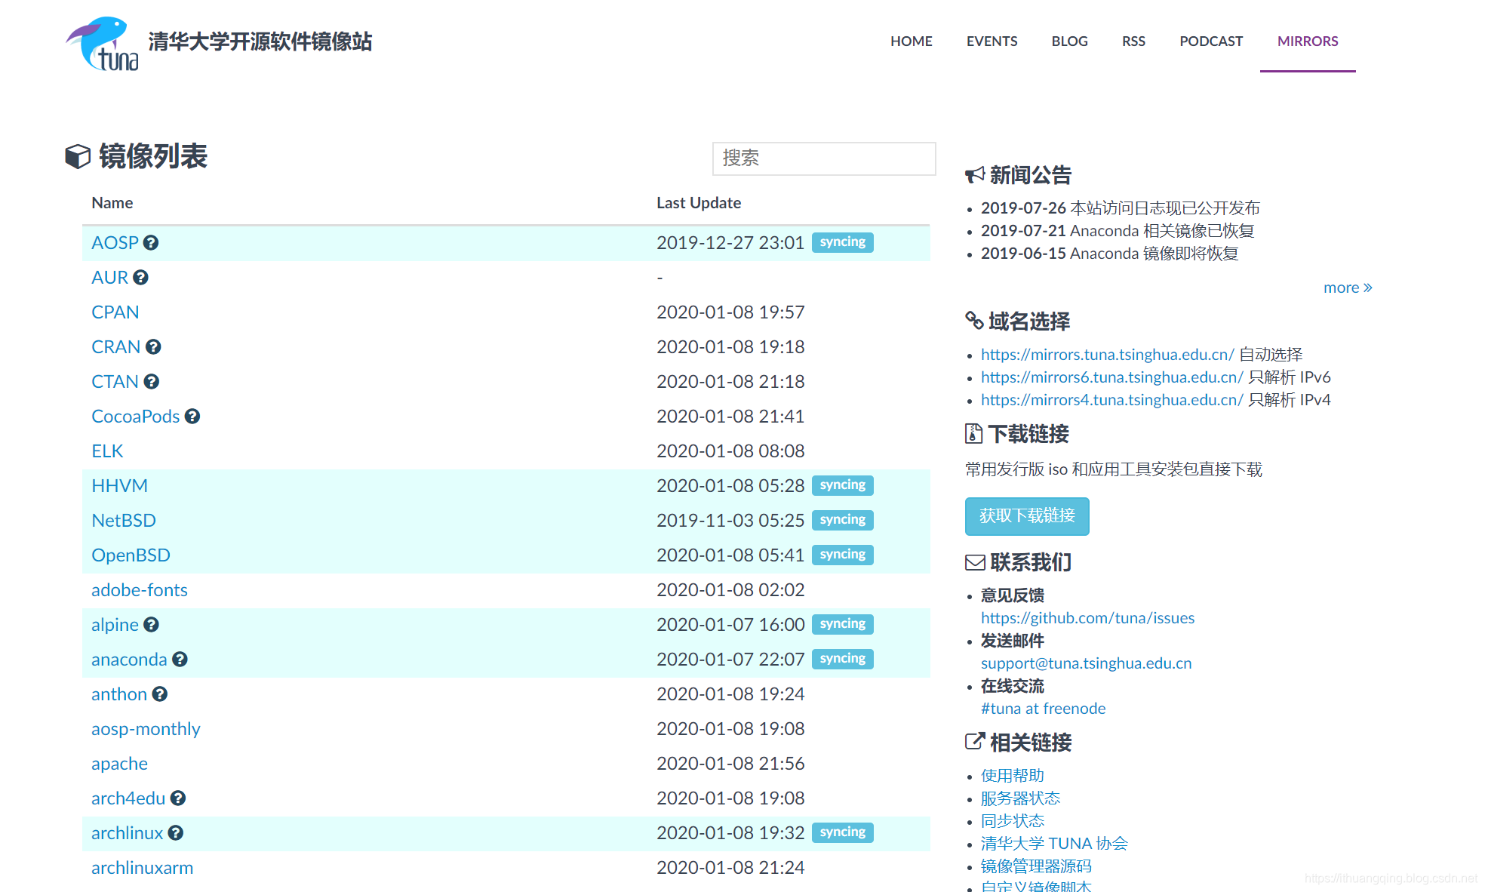1485x892 pixels.
Task: Select the HOME navigation menu item
Action: (910, 40)
